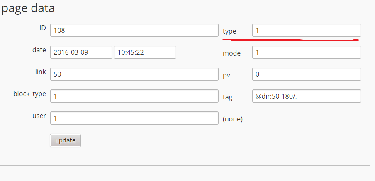
Task: Click the "(none)" text beside user
Action: point(233,119)
